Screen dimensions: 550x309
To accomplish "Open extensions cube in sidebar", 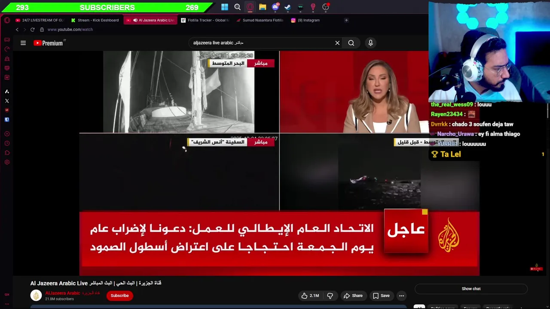I will (7, 153).
